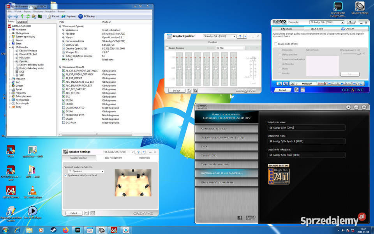Switch to the Bass Management tab
This screenshot has height=234, width=374.
113,158
